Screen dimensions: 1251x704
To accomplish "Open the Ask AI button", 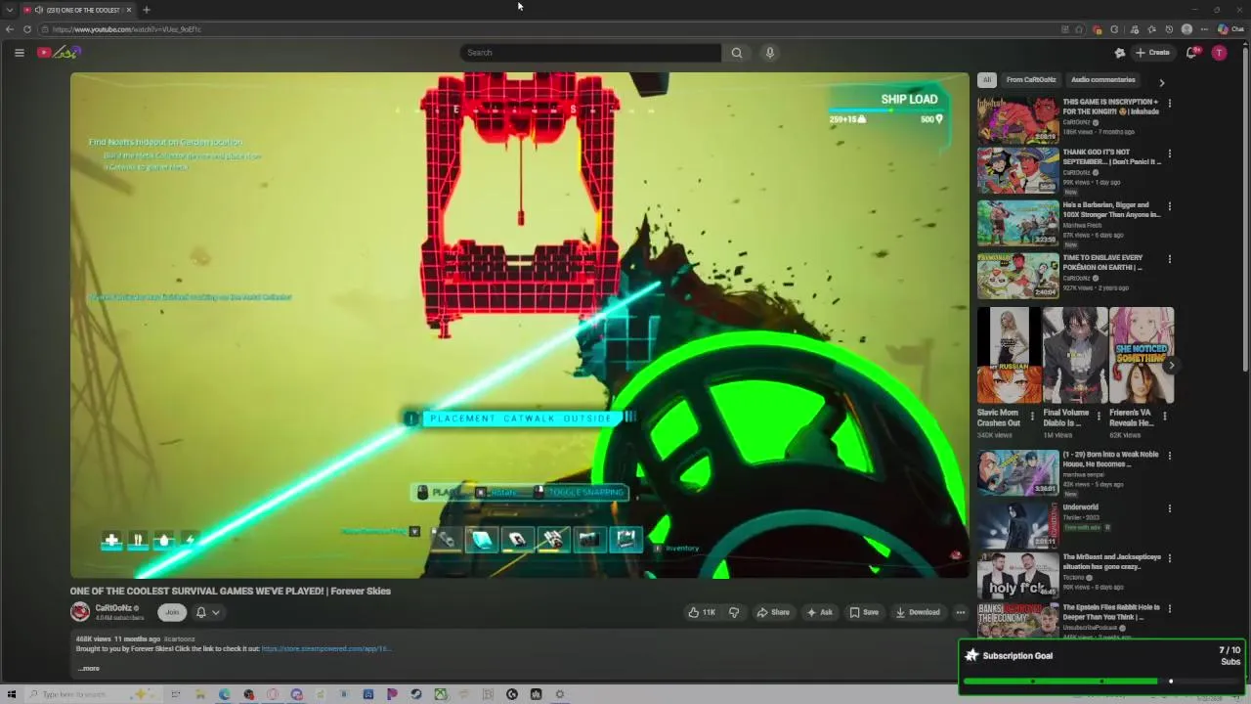I will (x=819, y=612).
